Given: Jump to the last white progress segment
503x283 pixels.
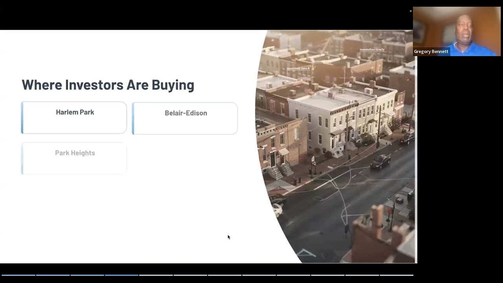Looking at the screenshot, I should pos(397,275).
